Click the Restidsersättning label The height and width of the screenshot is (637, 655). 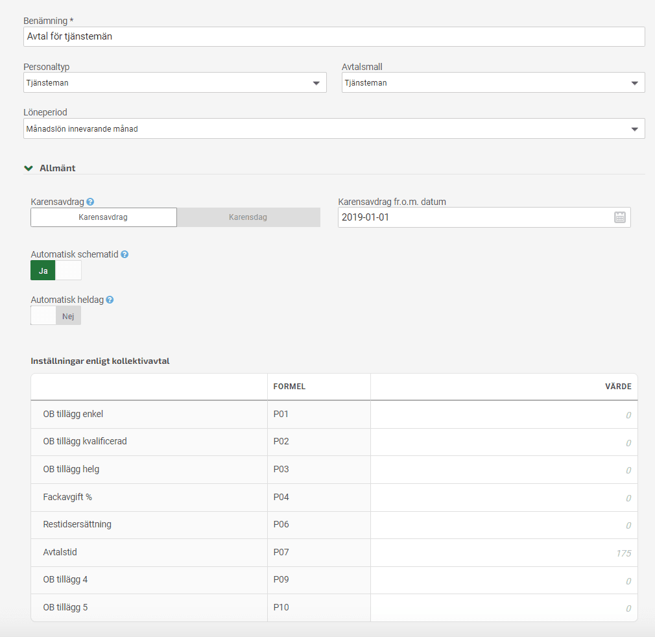[77, 524]
